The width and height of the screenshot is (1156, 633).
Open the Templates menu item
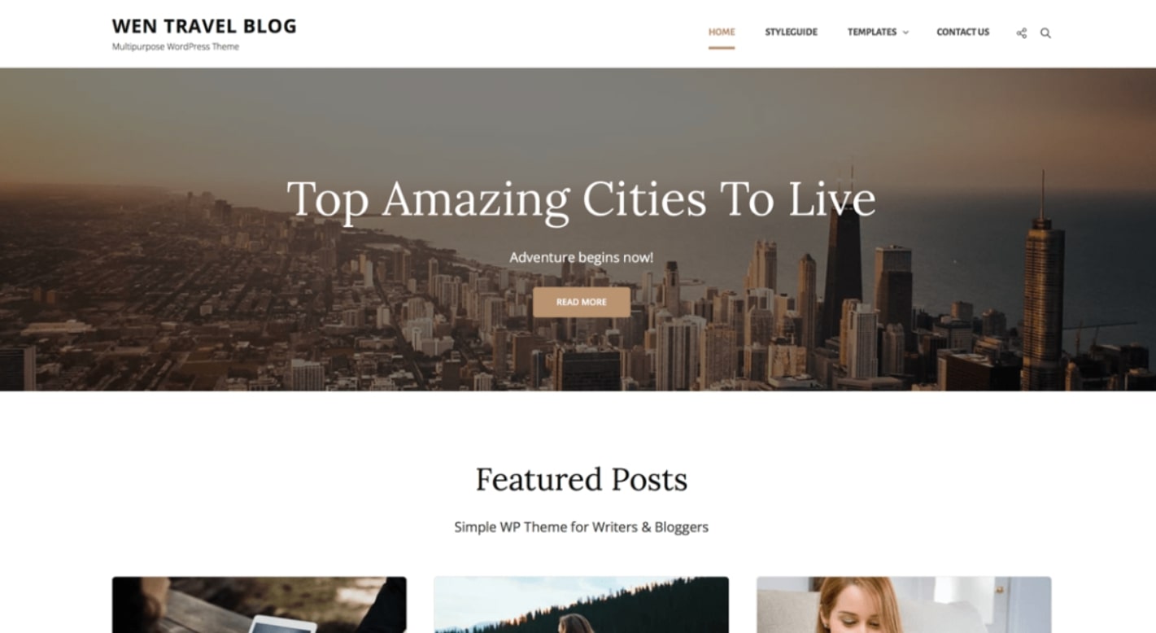tap(872, 33)
